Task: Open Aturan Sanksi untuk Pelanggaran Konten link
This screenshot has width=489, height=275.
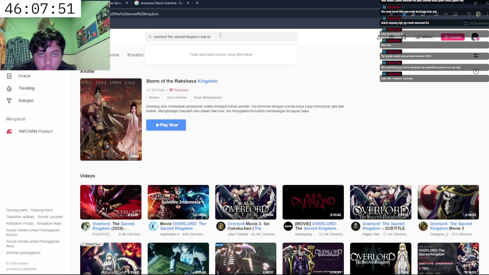Action: pos(33,232)
